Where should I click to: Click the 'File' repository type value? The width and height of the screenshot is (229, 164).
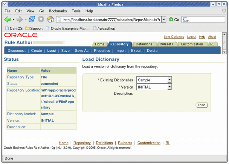tap(44, 77)
